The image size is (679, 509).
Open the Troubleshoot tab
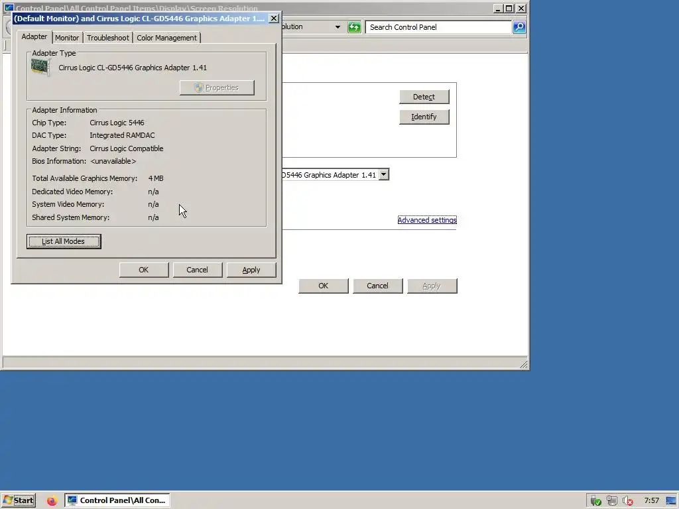108,38
